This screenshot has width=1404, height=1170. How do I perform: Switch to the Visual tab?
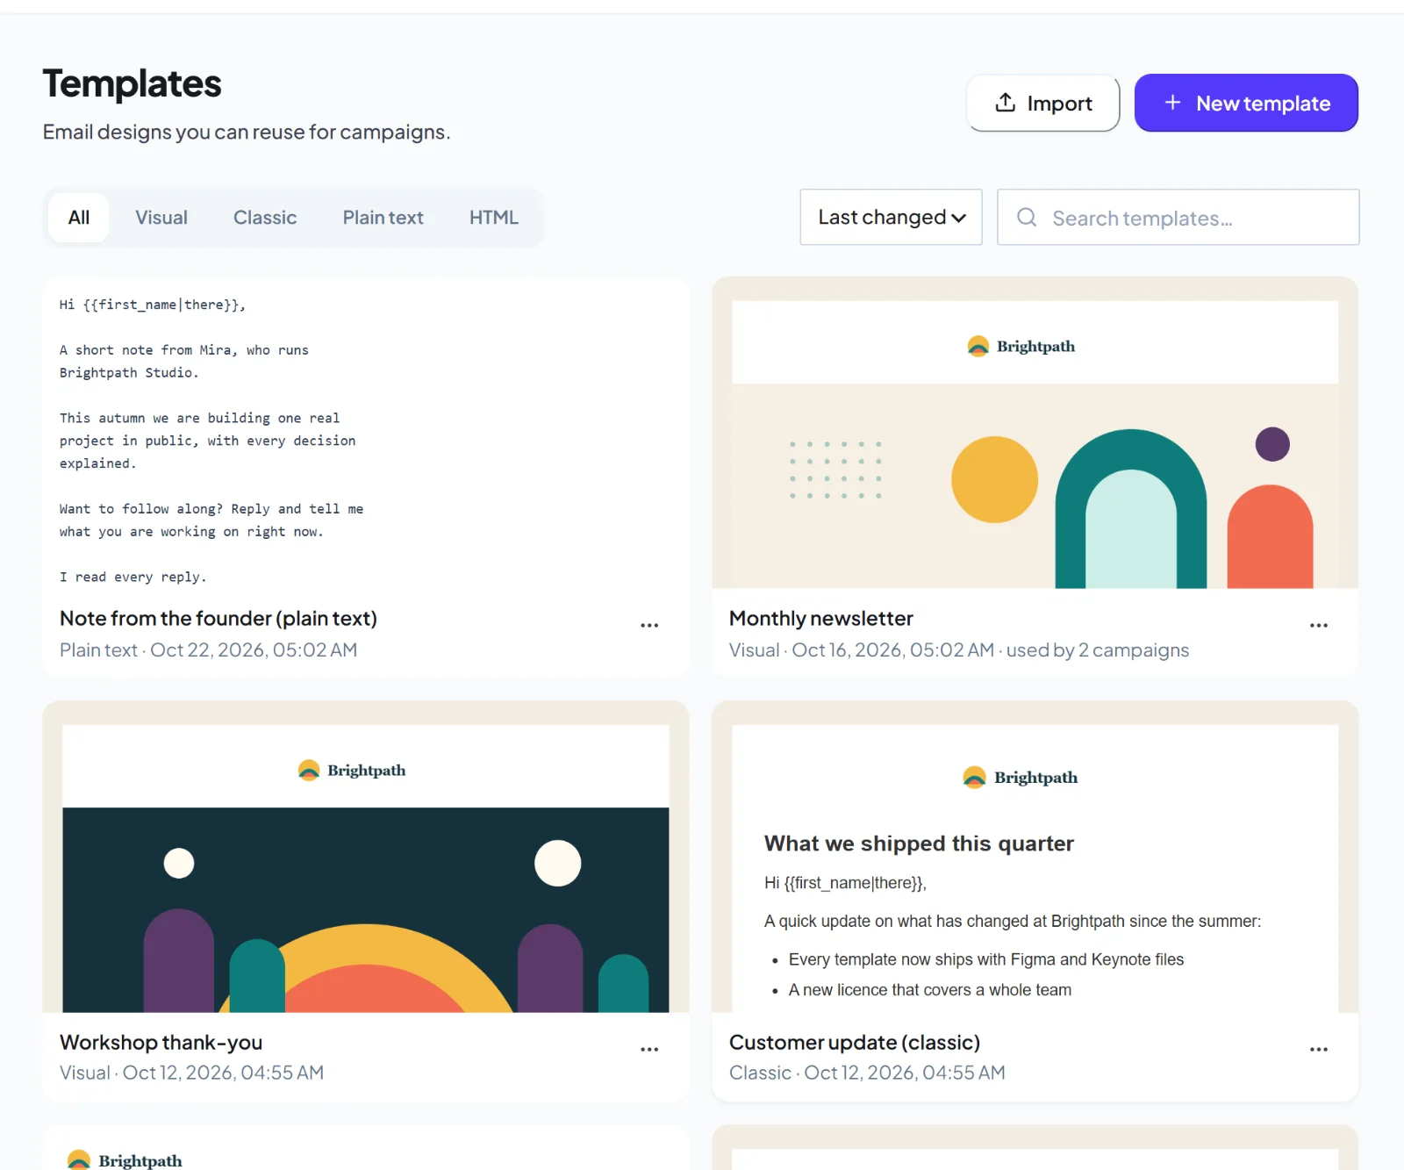[x=161, y=218]
